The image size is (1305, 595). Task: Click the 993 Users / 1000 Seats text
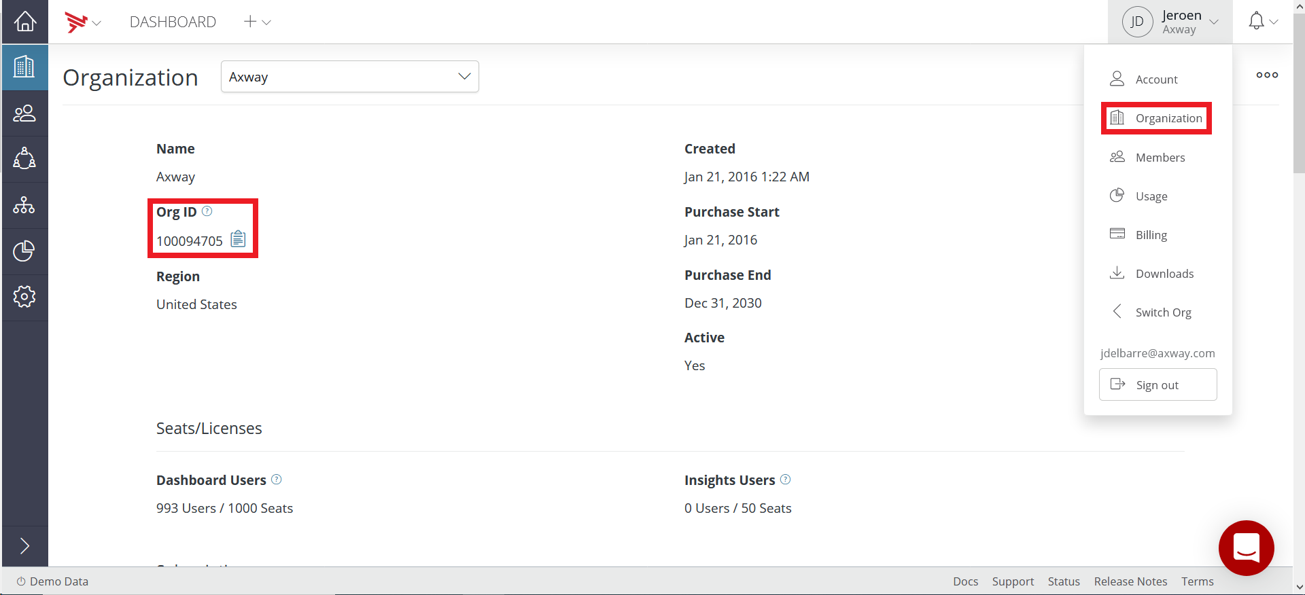(224, 508)
